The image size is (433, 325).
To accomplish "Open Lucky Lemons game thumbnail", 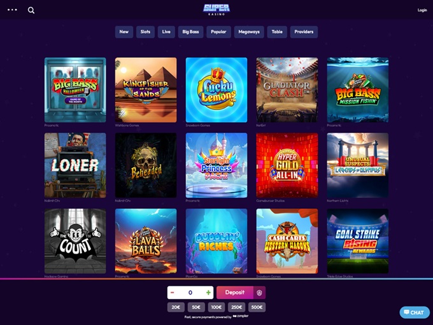I will click(x=216, y=90).
